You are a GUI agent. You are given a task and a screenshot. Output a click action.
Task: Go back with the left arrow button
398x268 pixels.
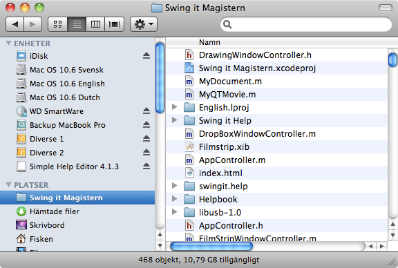(15, 24)
